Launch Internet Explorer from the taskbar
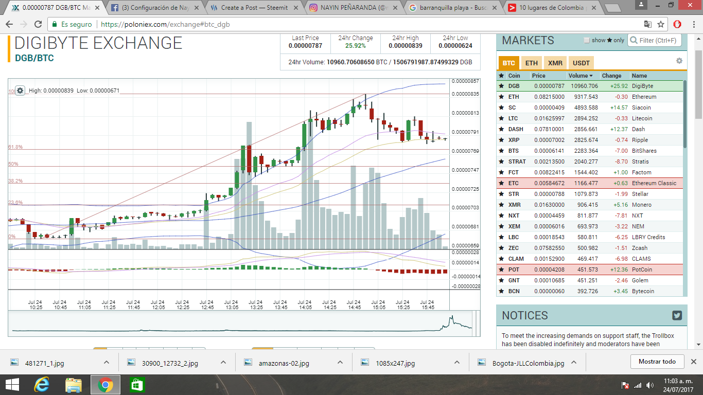 [x=42, y=384]
